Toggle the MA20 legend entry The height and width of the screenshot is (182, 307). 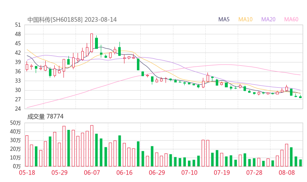coord(268,19)
